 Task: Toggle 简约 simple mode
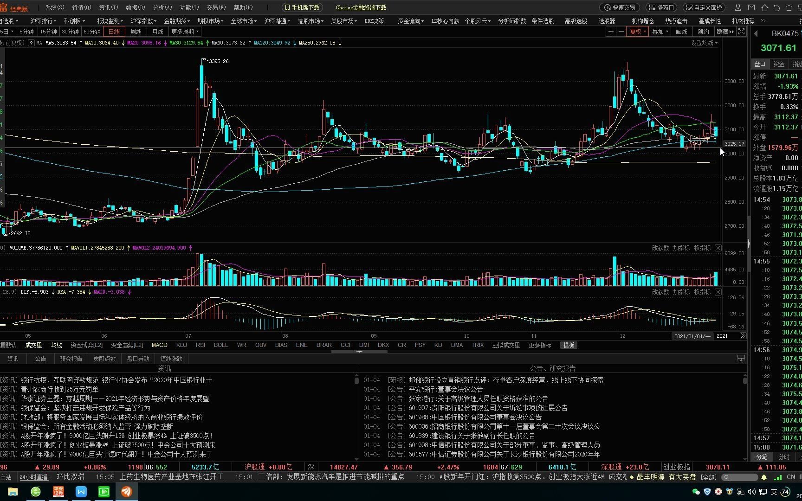pyautogui.click(x=703, y=32)
